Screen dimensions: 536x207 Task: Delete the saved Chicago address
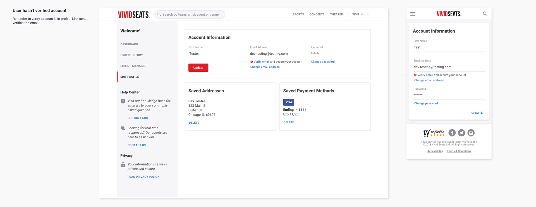(x=194, y=123)
